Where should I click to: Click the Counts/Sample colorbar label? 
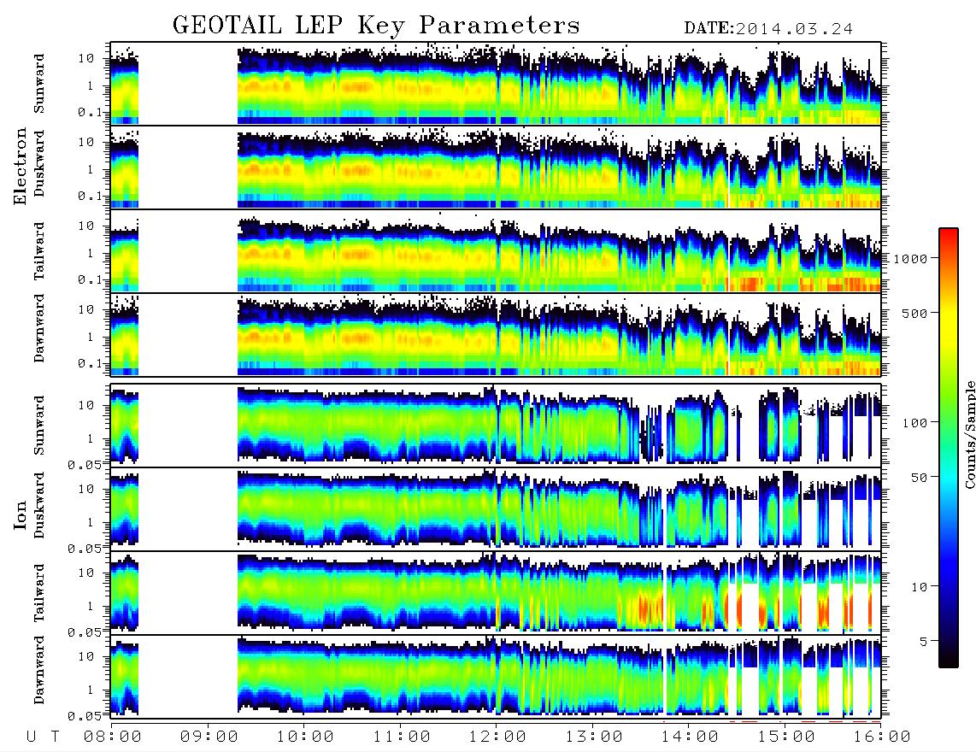pyautogui.click(x=969, y=434)
